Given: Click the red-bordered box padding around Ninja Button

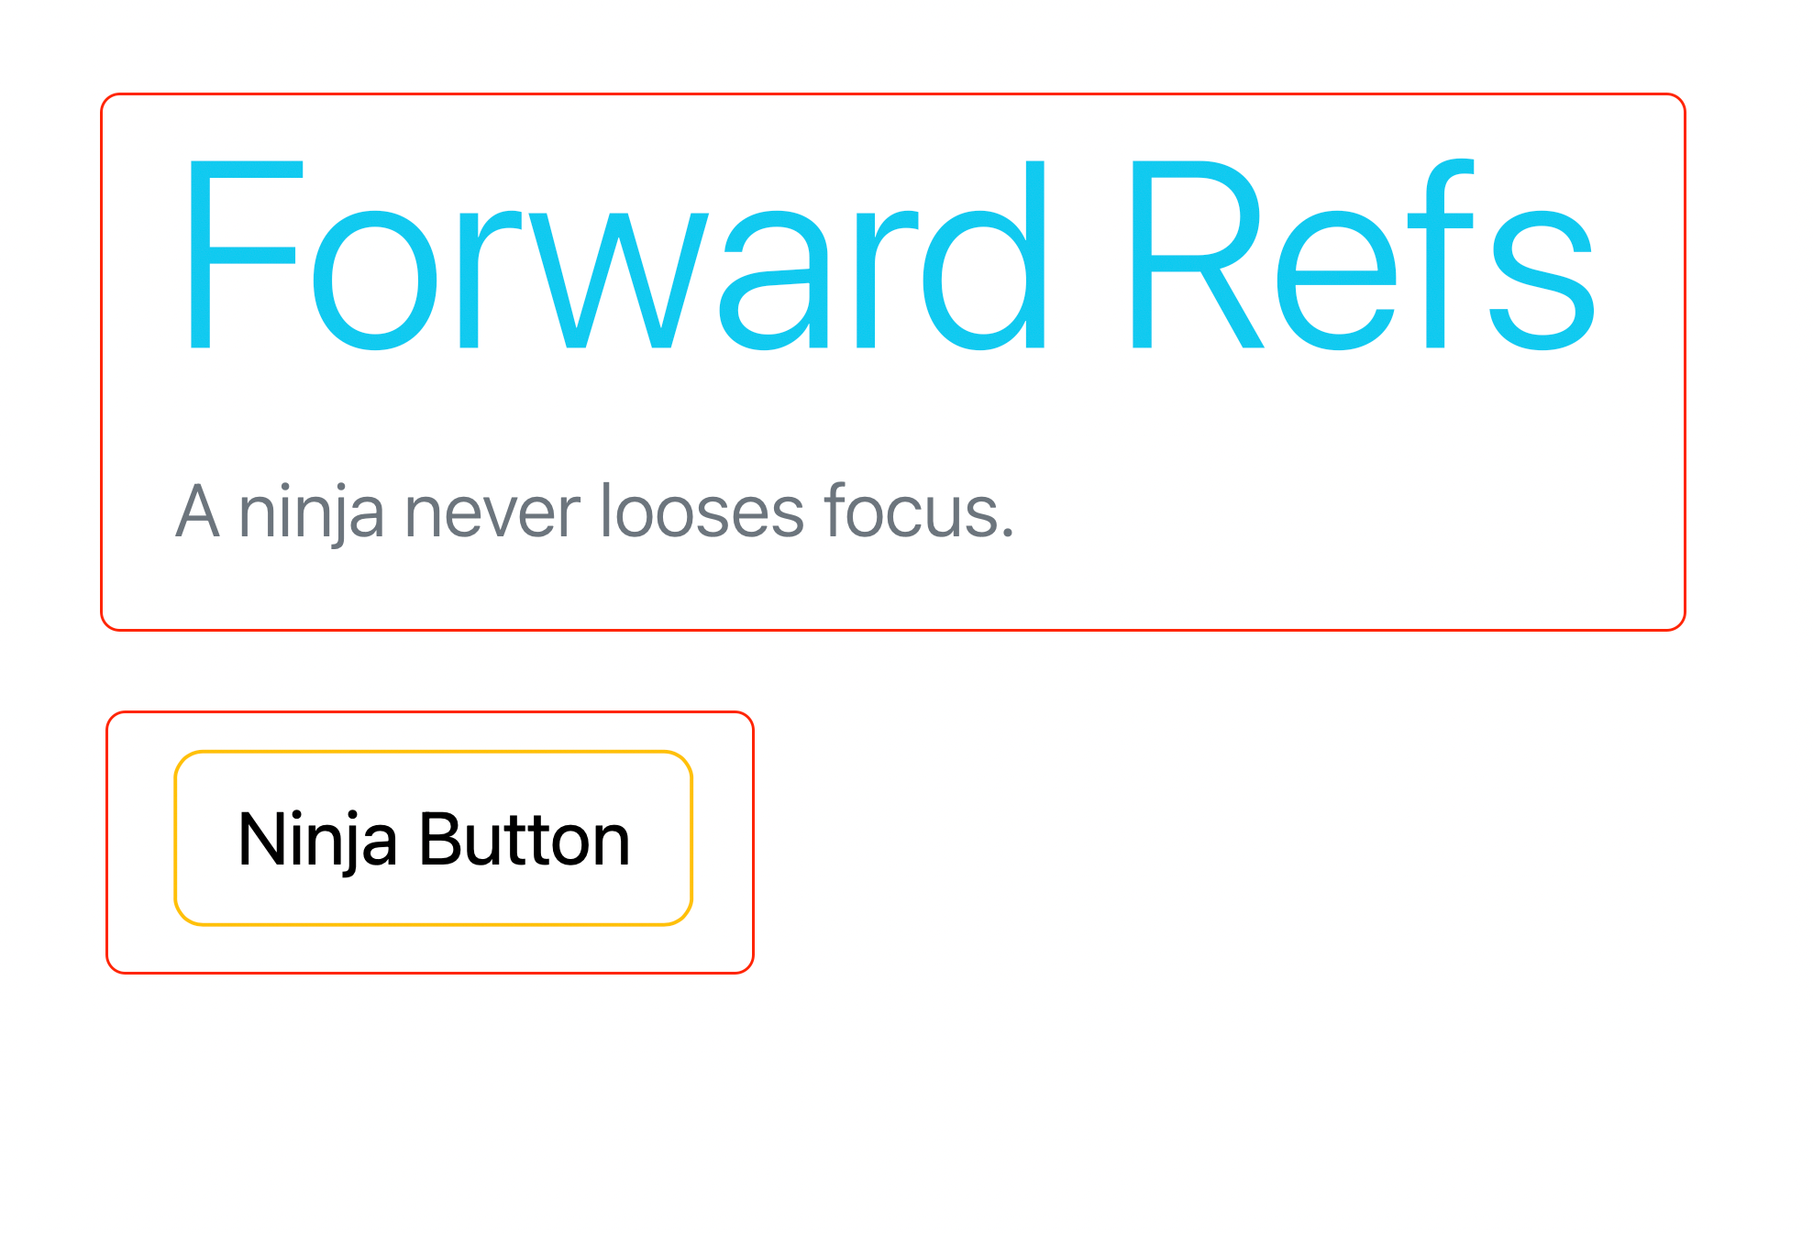Looking at the screenshot, I should point(140,842).
